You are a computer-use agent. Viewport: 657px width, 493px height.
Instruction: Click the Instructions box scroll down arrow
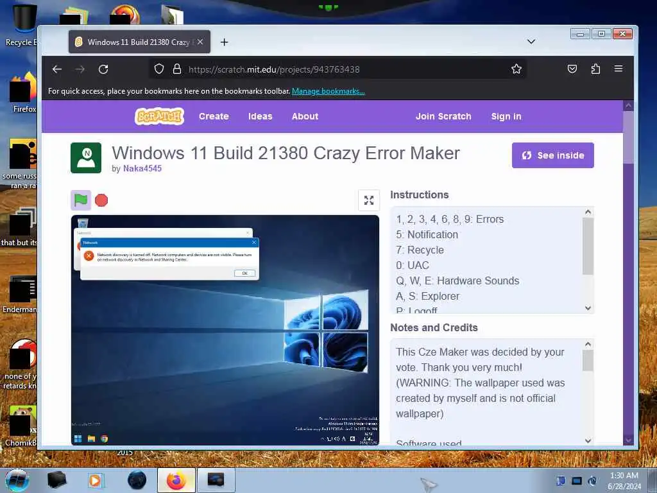point(588,308)
